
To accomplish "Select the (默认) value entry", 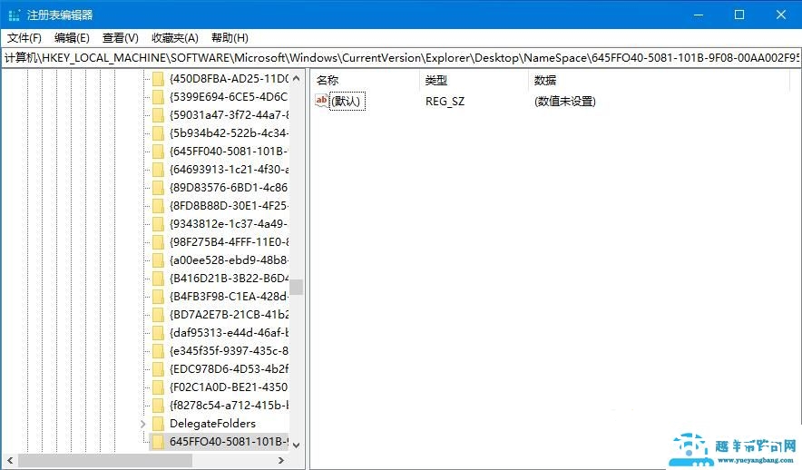I will (347, 102).
